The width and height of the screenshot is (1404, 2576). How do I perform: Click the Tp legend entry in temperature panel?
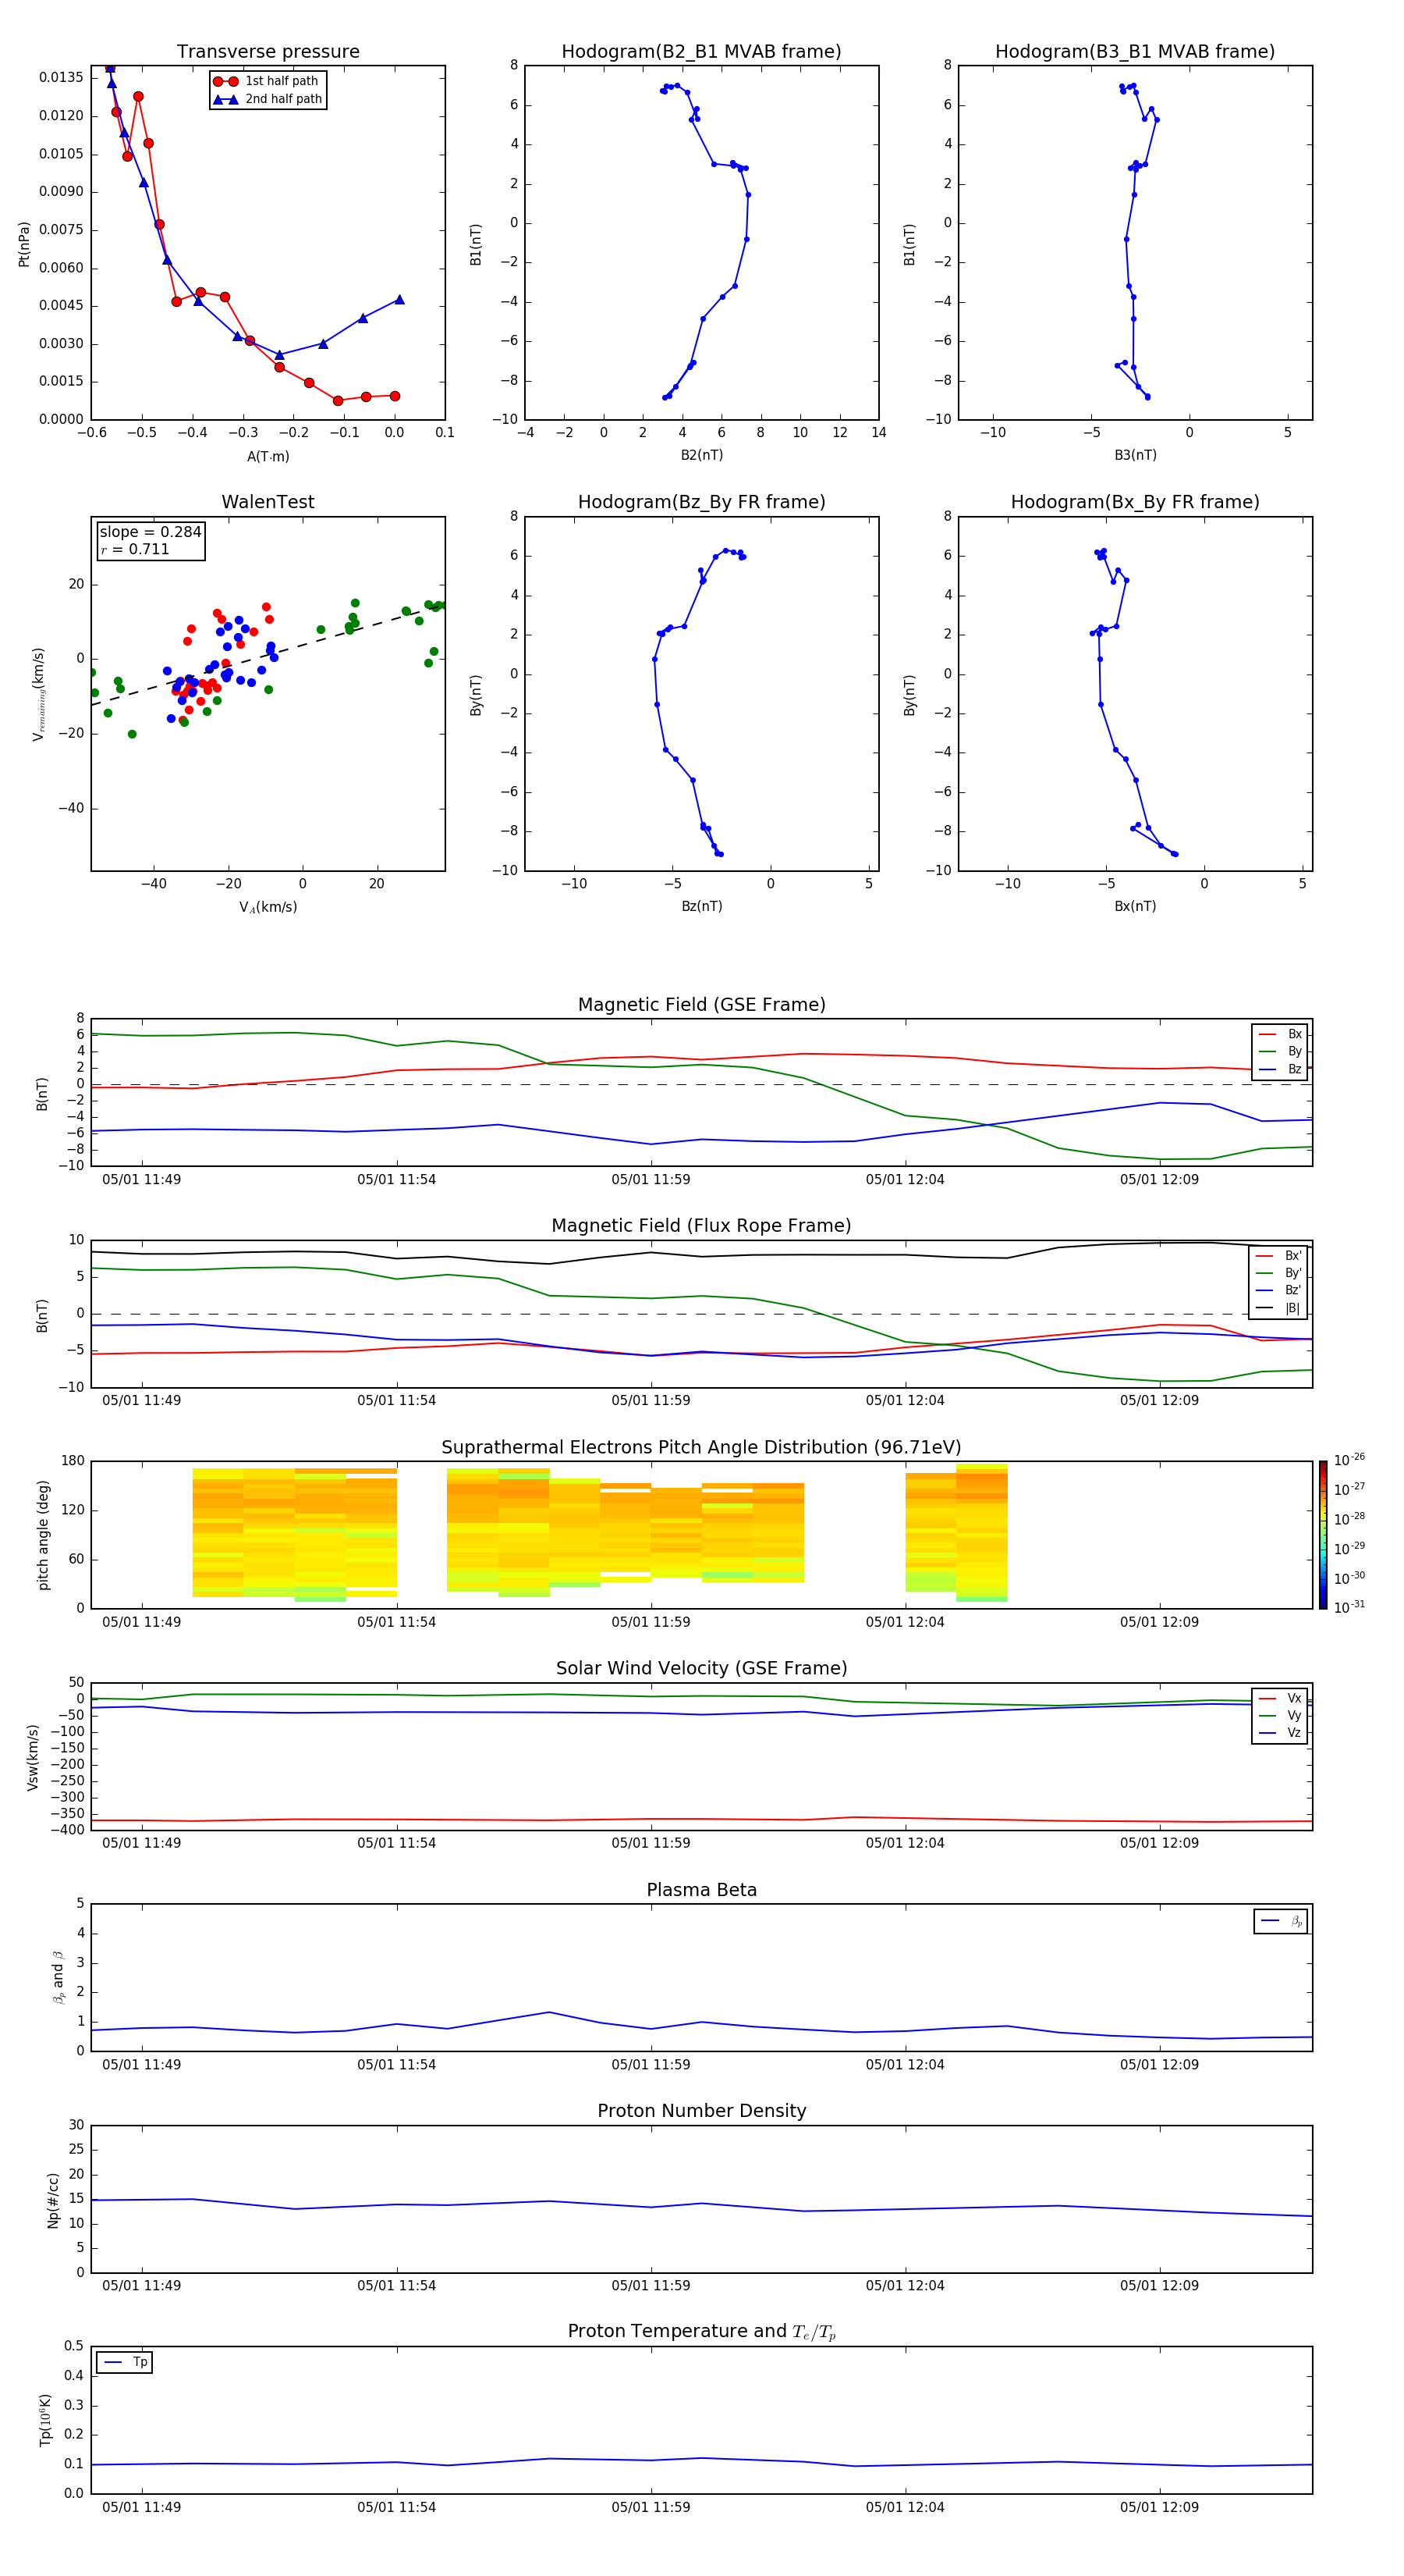[x=126, y=2362]
